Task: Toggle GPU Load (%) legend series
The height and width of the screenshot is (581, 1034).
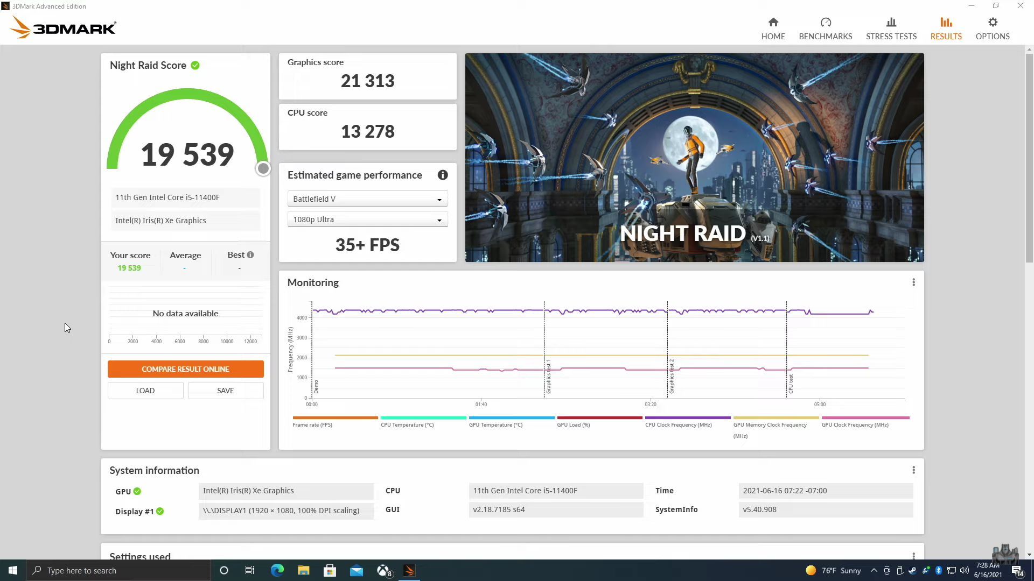Action: (x=599, y=421)
